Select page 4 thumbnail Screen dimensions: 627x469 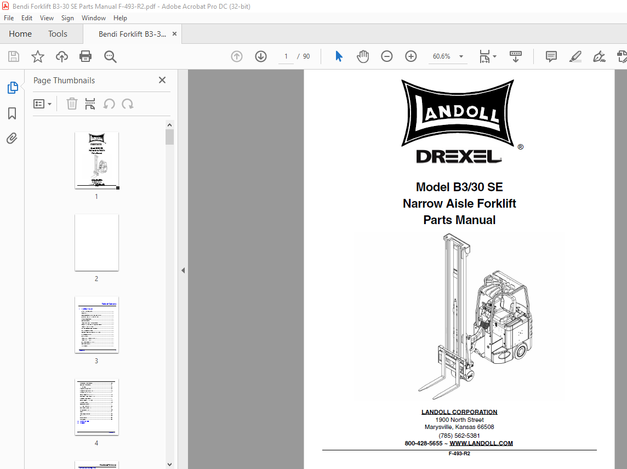tap(97, 407)
